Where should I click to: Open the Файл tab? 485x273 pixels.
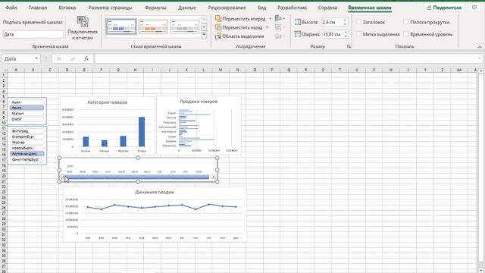(11, 8)
